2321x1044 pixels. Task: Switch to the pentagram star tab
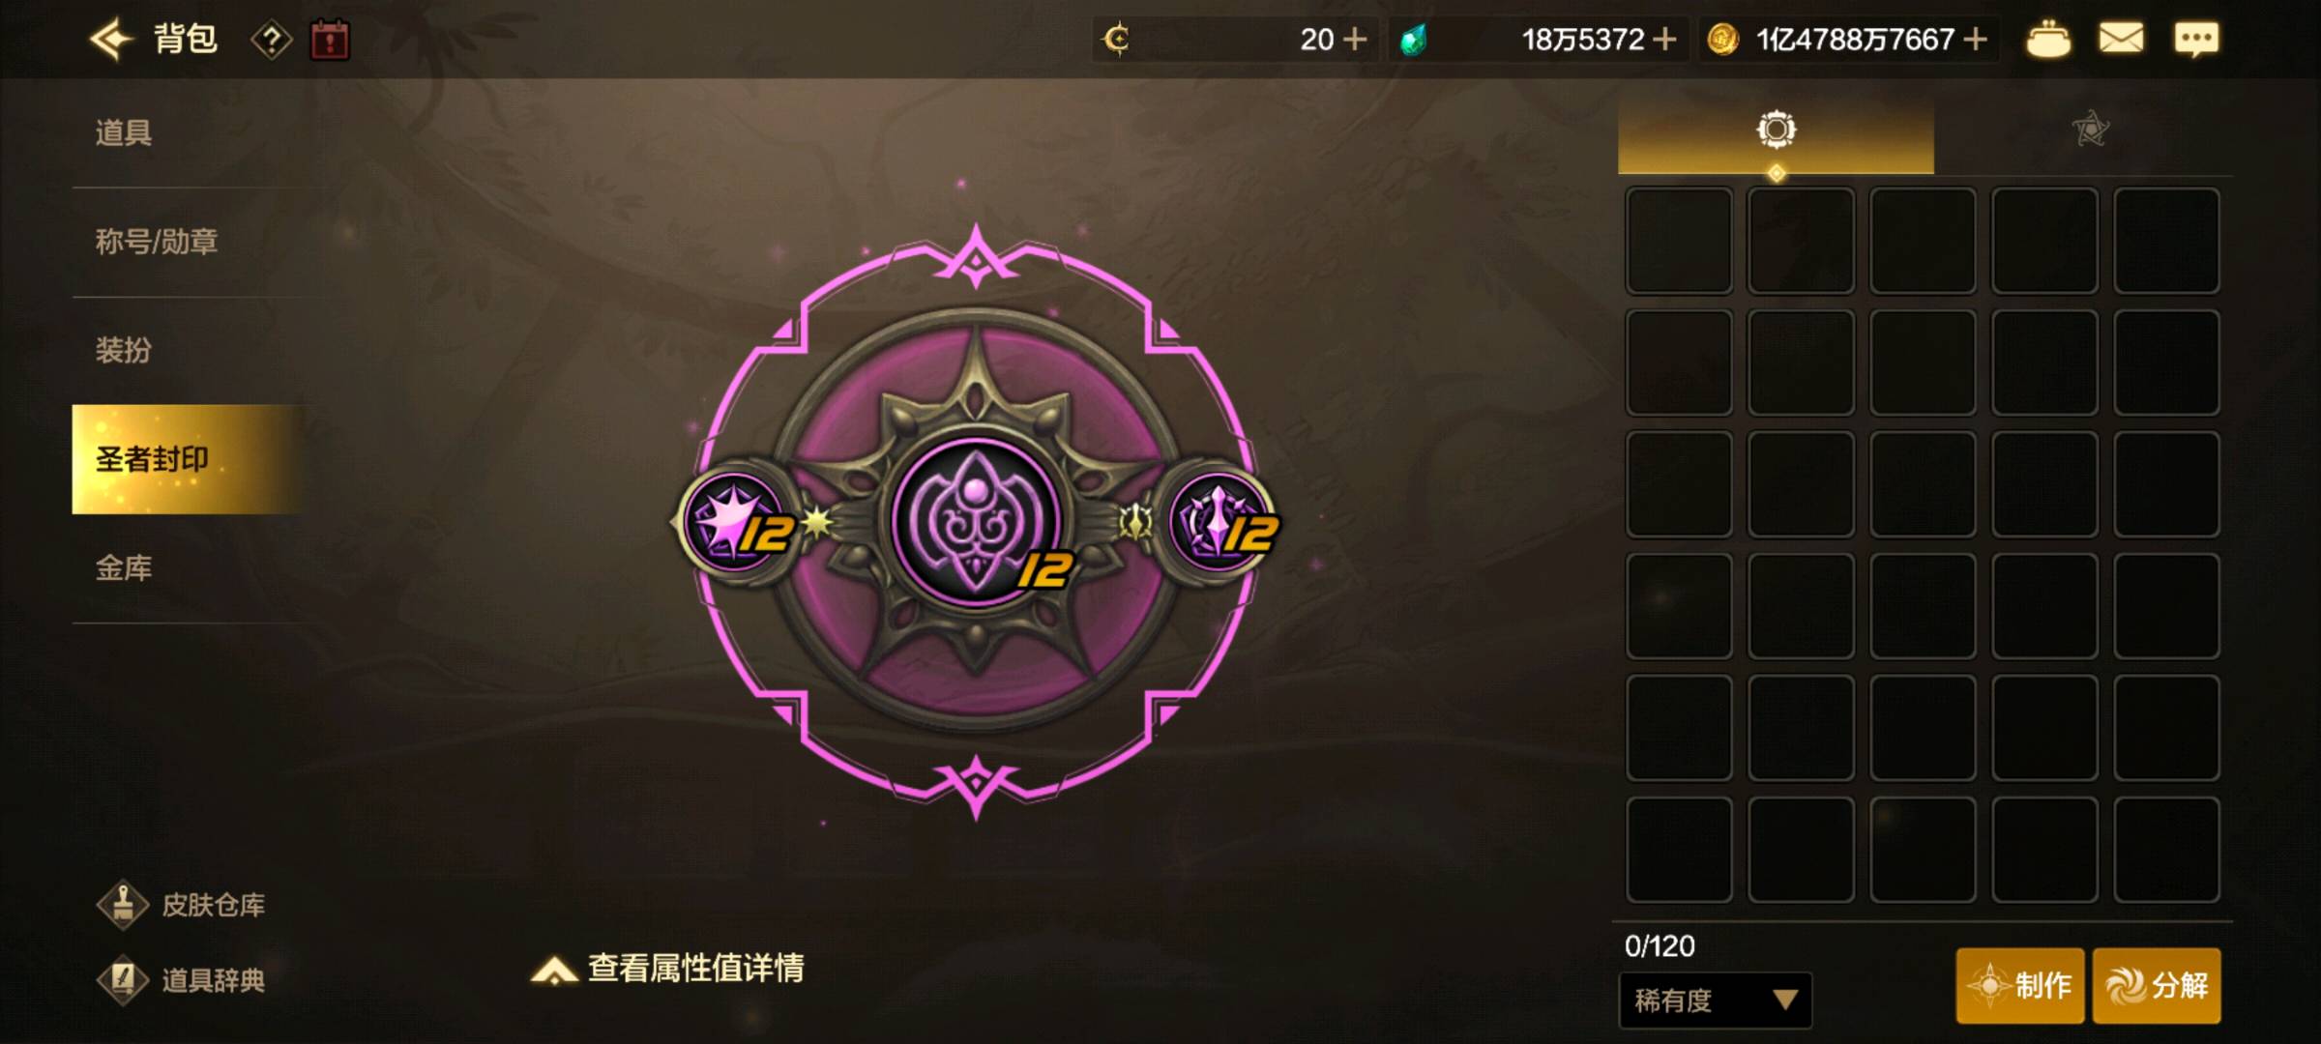point(2090,130)
